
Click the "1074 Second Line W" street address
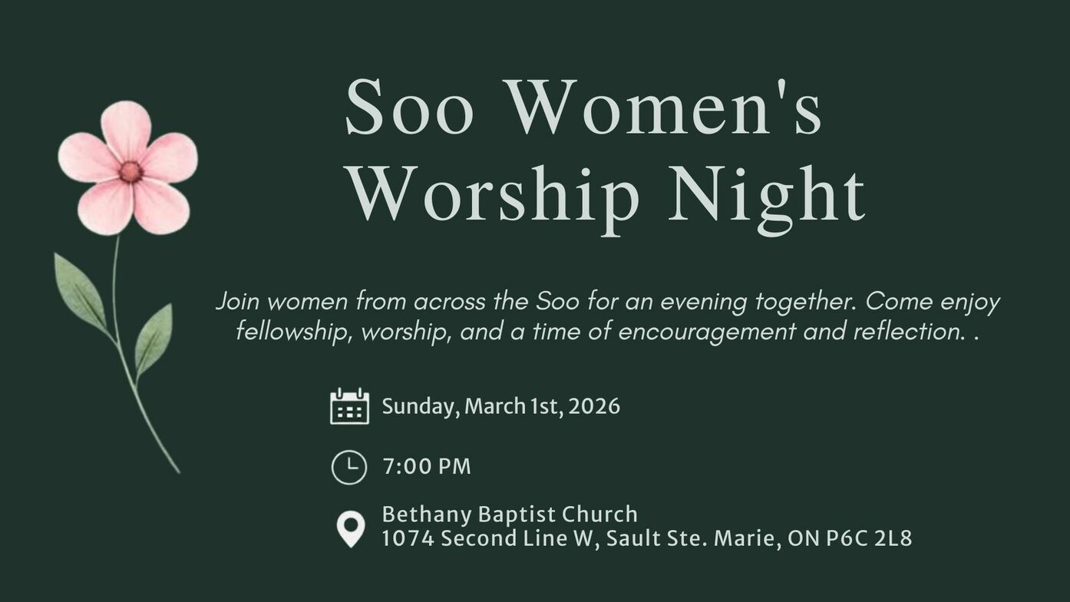487,539
